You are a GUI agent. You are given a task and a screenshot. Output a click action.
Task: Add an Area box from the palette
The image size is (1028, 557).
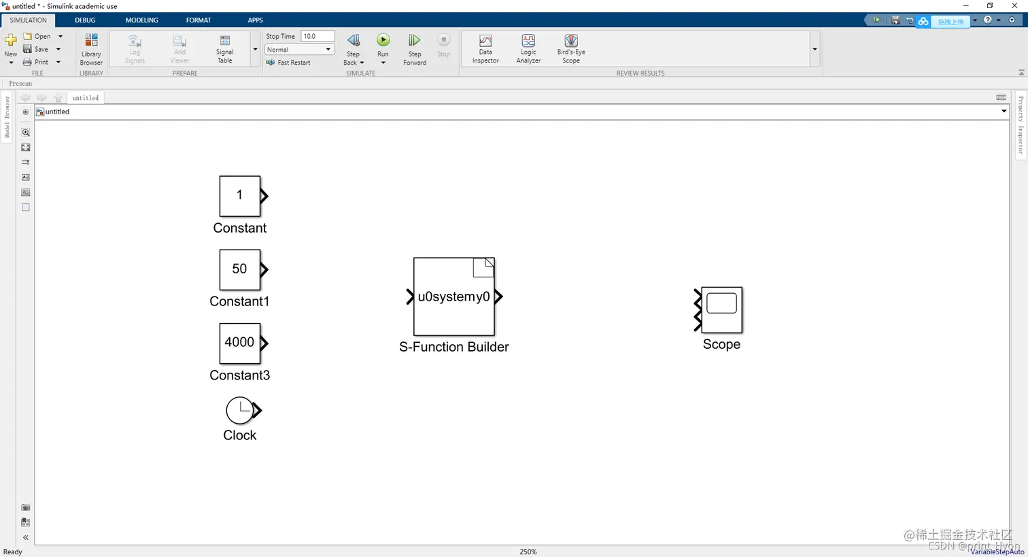point(26,207)
